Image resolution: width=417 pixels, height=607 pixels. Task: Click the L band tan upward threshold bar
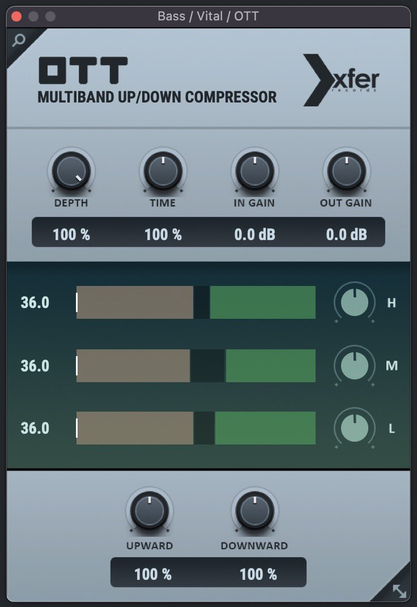[x=135, y=428]
